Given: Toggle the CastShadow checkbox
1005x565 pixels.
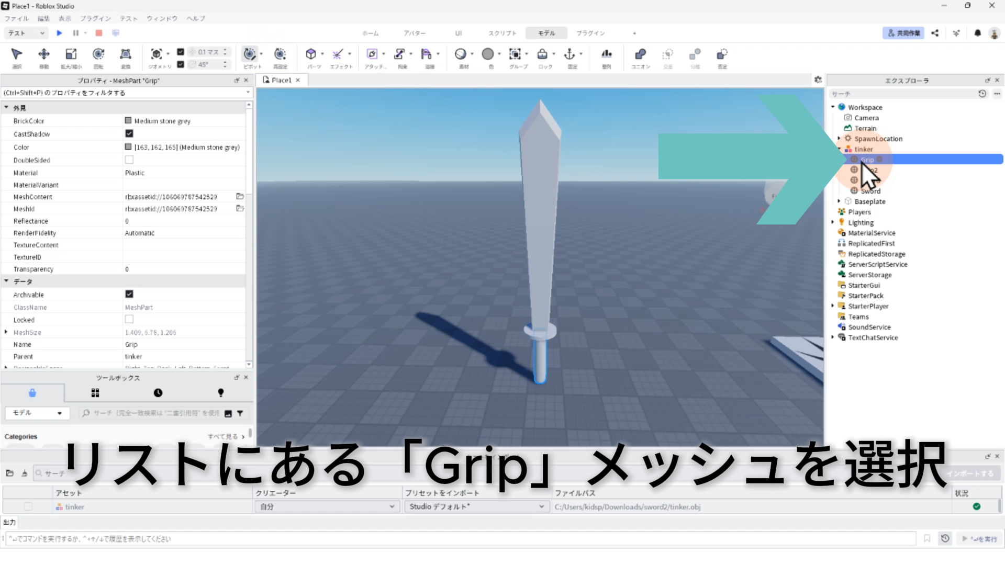Looking at the screenshot, I should pyautogui.click(x=129, y=134).
